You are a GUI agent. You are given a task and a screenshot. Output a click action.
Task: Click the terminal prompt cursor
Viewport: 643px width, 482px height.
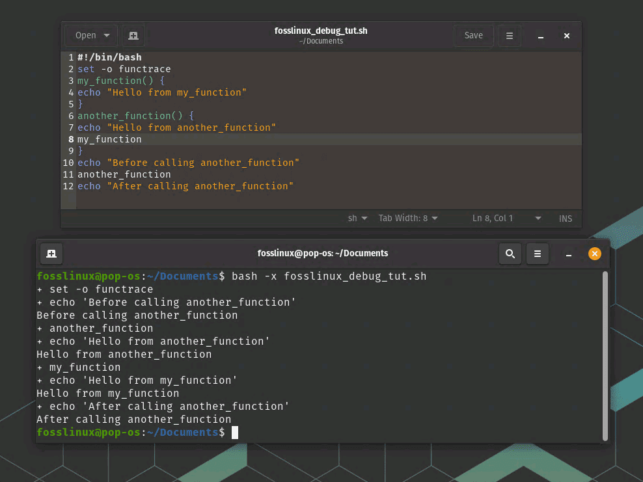(x=235, y=433)
